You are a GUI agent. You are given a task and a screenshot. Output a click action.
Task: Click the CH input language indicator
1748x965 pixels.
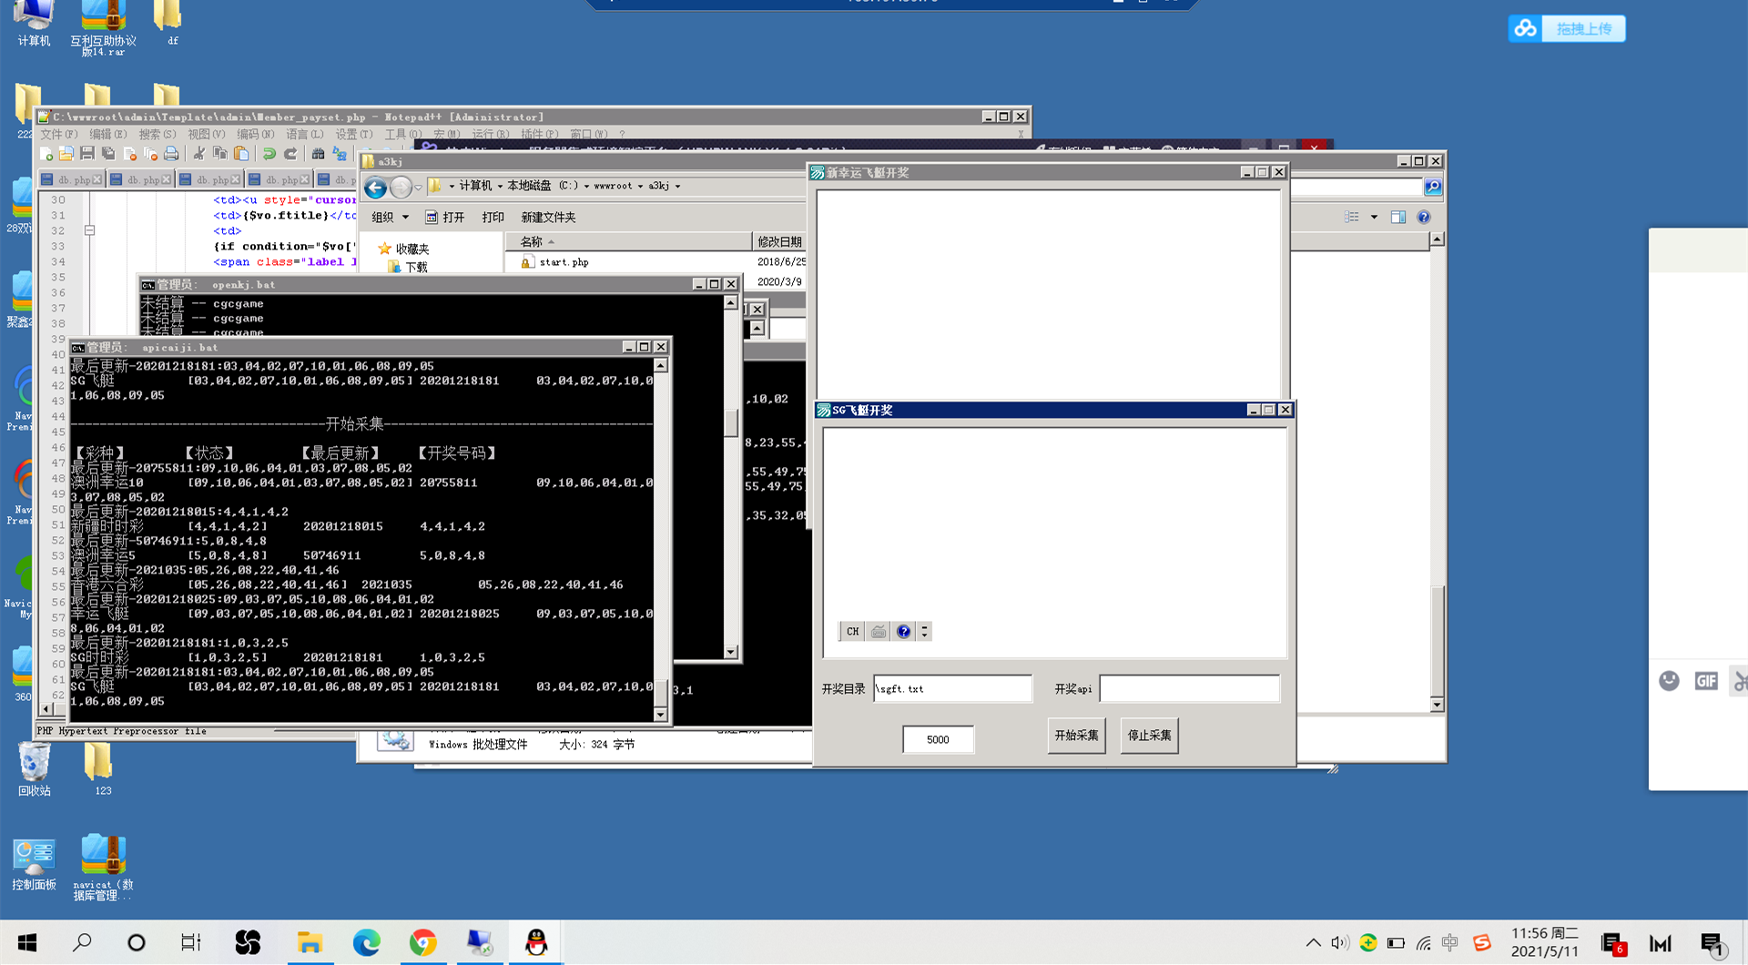pos(852,632)
